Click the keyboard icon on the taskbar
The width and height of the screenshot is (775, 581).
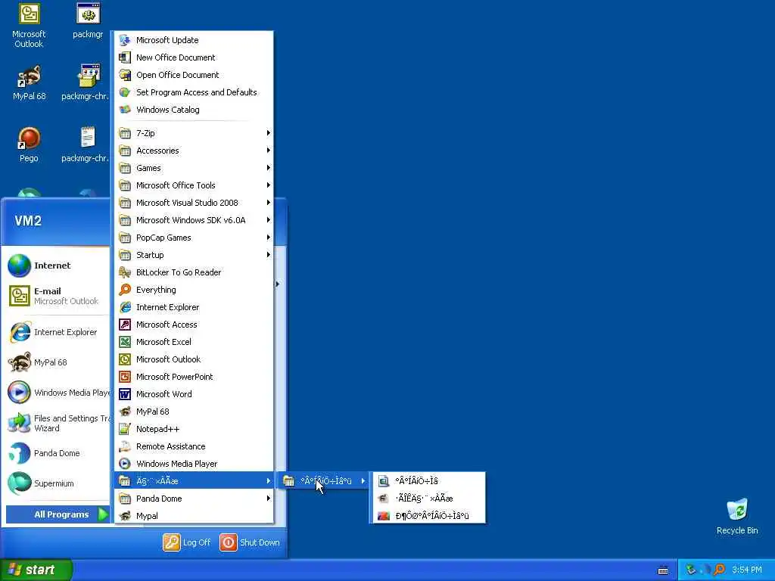click(x=663, y=570)
